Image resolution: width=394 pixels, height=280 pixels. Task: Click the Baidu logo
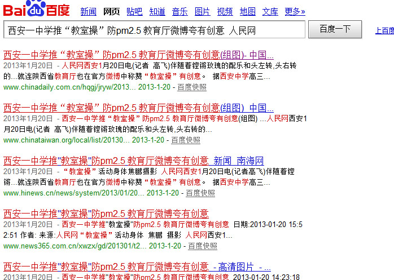coord(37,8)
